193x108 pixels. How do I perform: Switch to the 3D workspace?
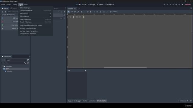click(x=84, y=4)
